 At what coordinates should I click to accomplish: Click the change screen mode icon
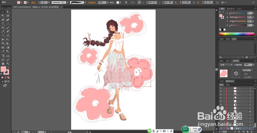click(5, 85)
